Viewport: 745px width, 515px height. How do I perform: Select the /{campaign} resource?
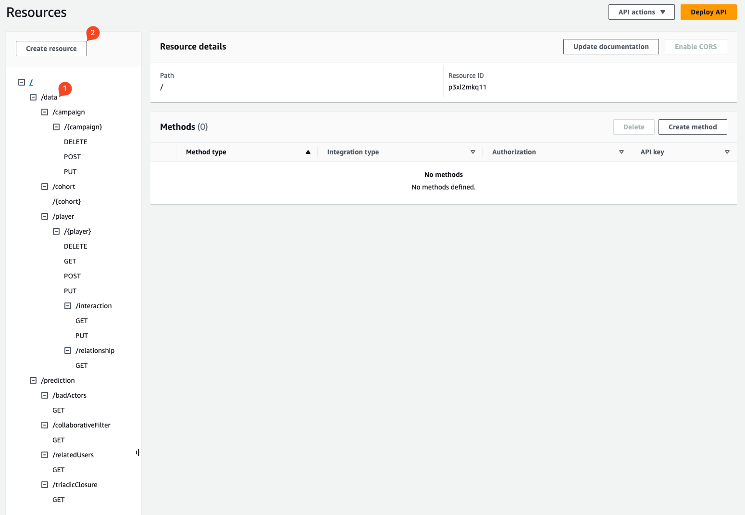click(x=83, y=127)
